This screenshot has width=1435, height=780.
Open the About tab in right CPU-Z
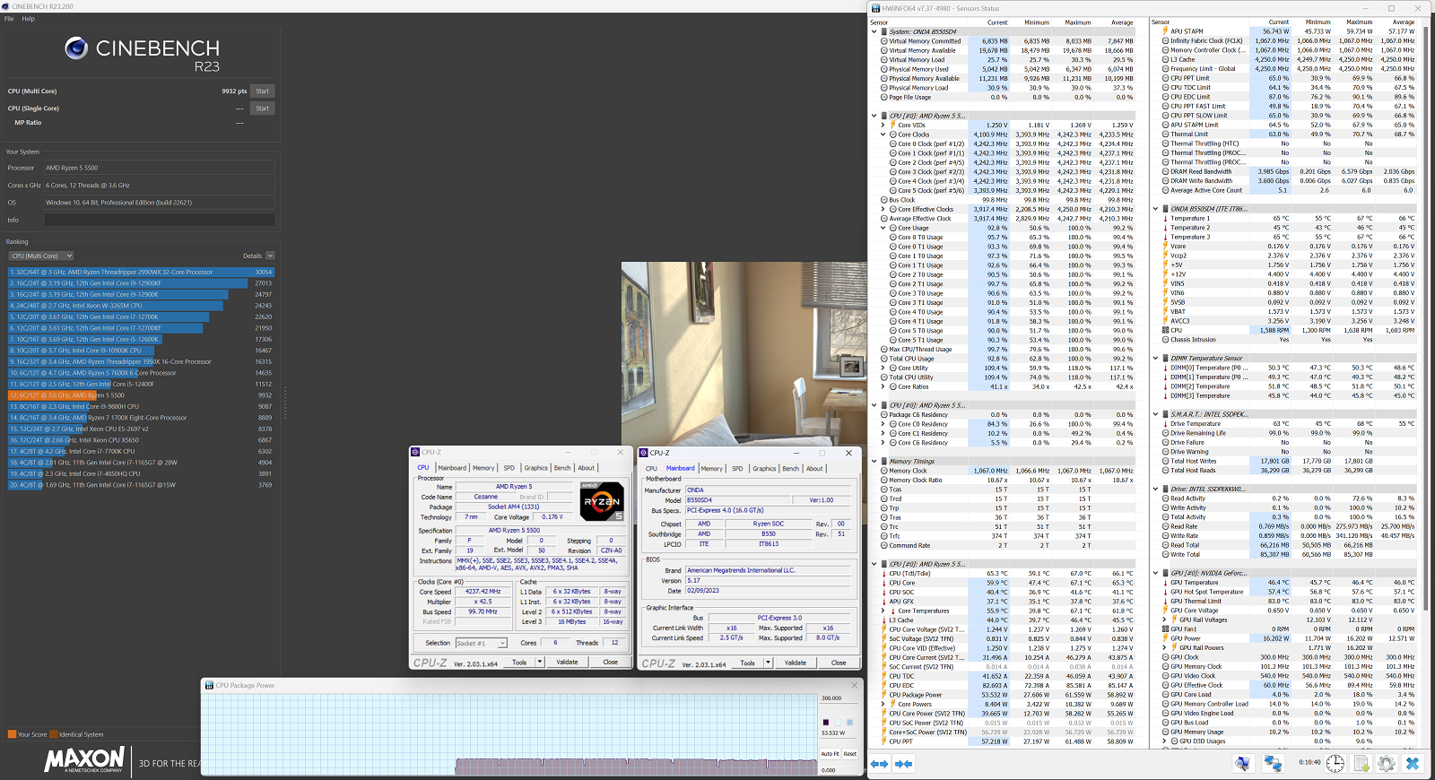(x=814, y=469)
